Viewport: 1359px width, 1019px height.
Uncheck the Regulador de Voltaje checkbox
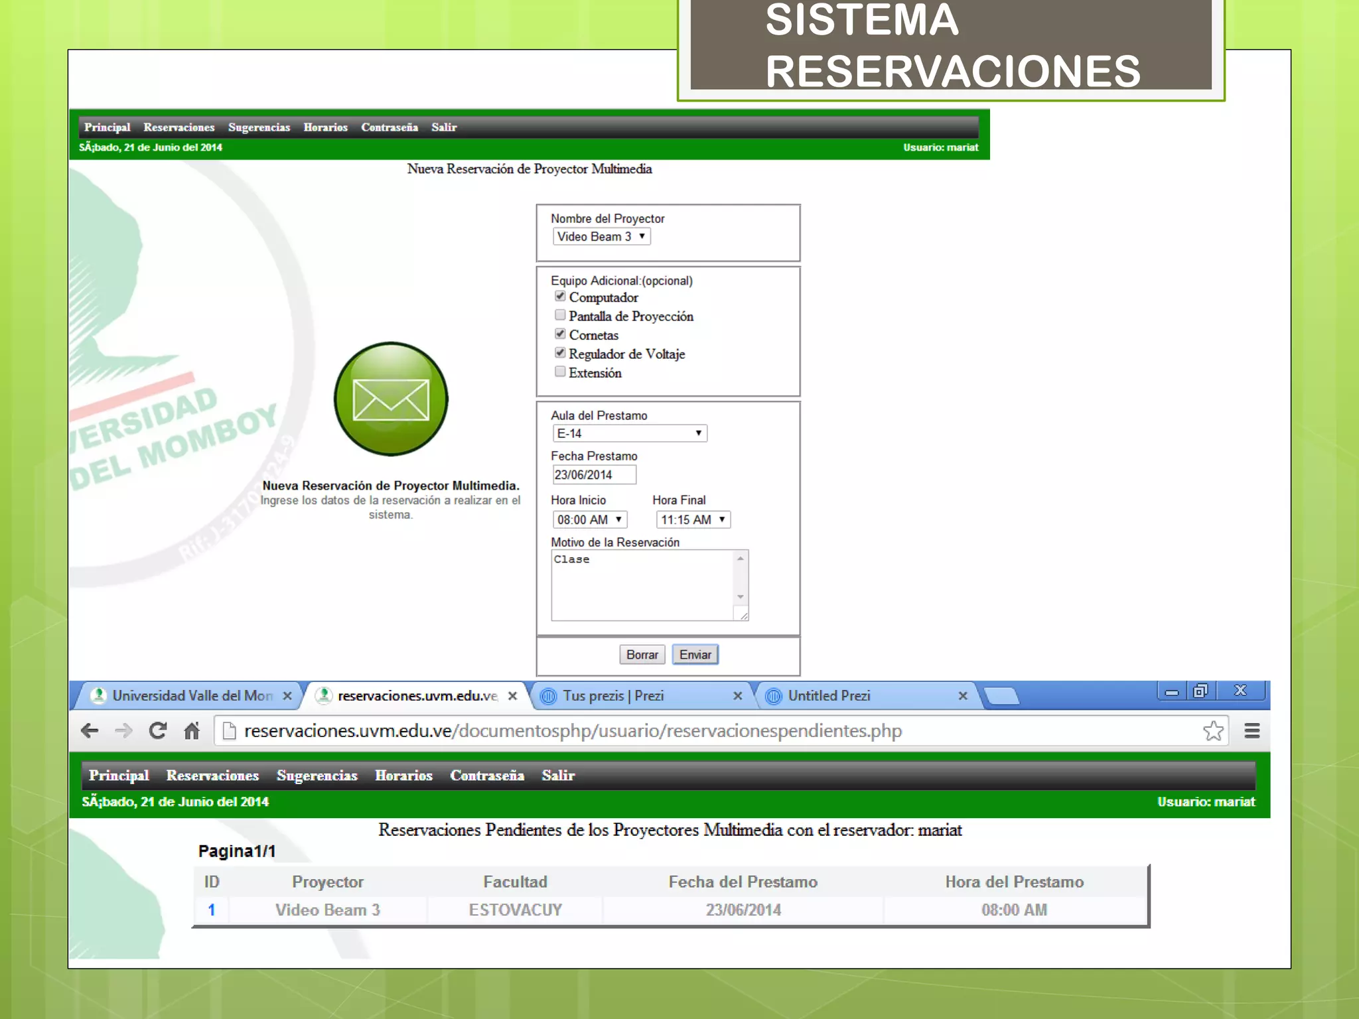(560, 353)
